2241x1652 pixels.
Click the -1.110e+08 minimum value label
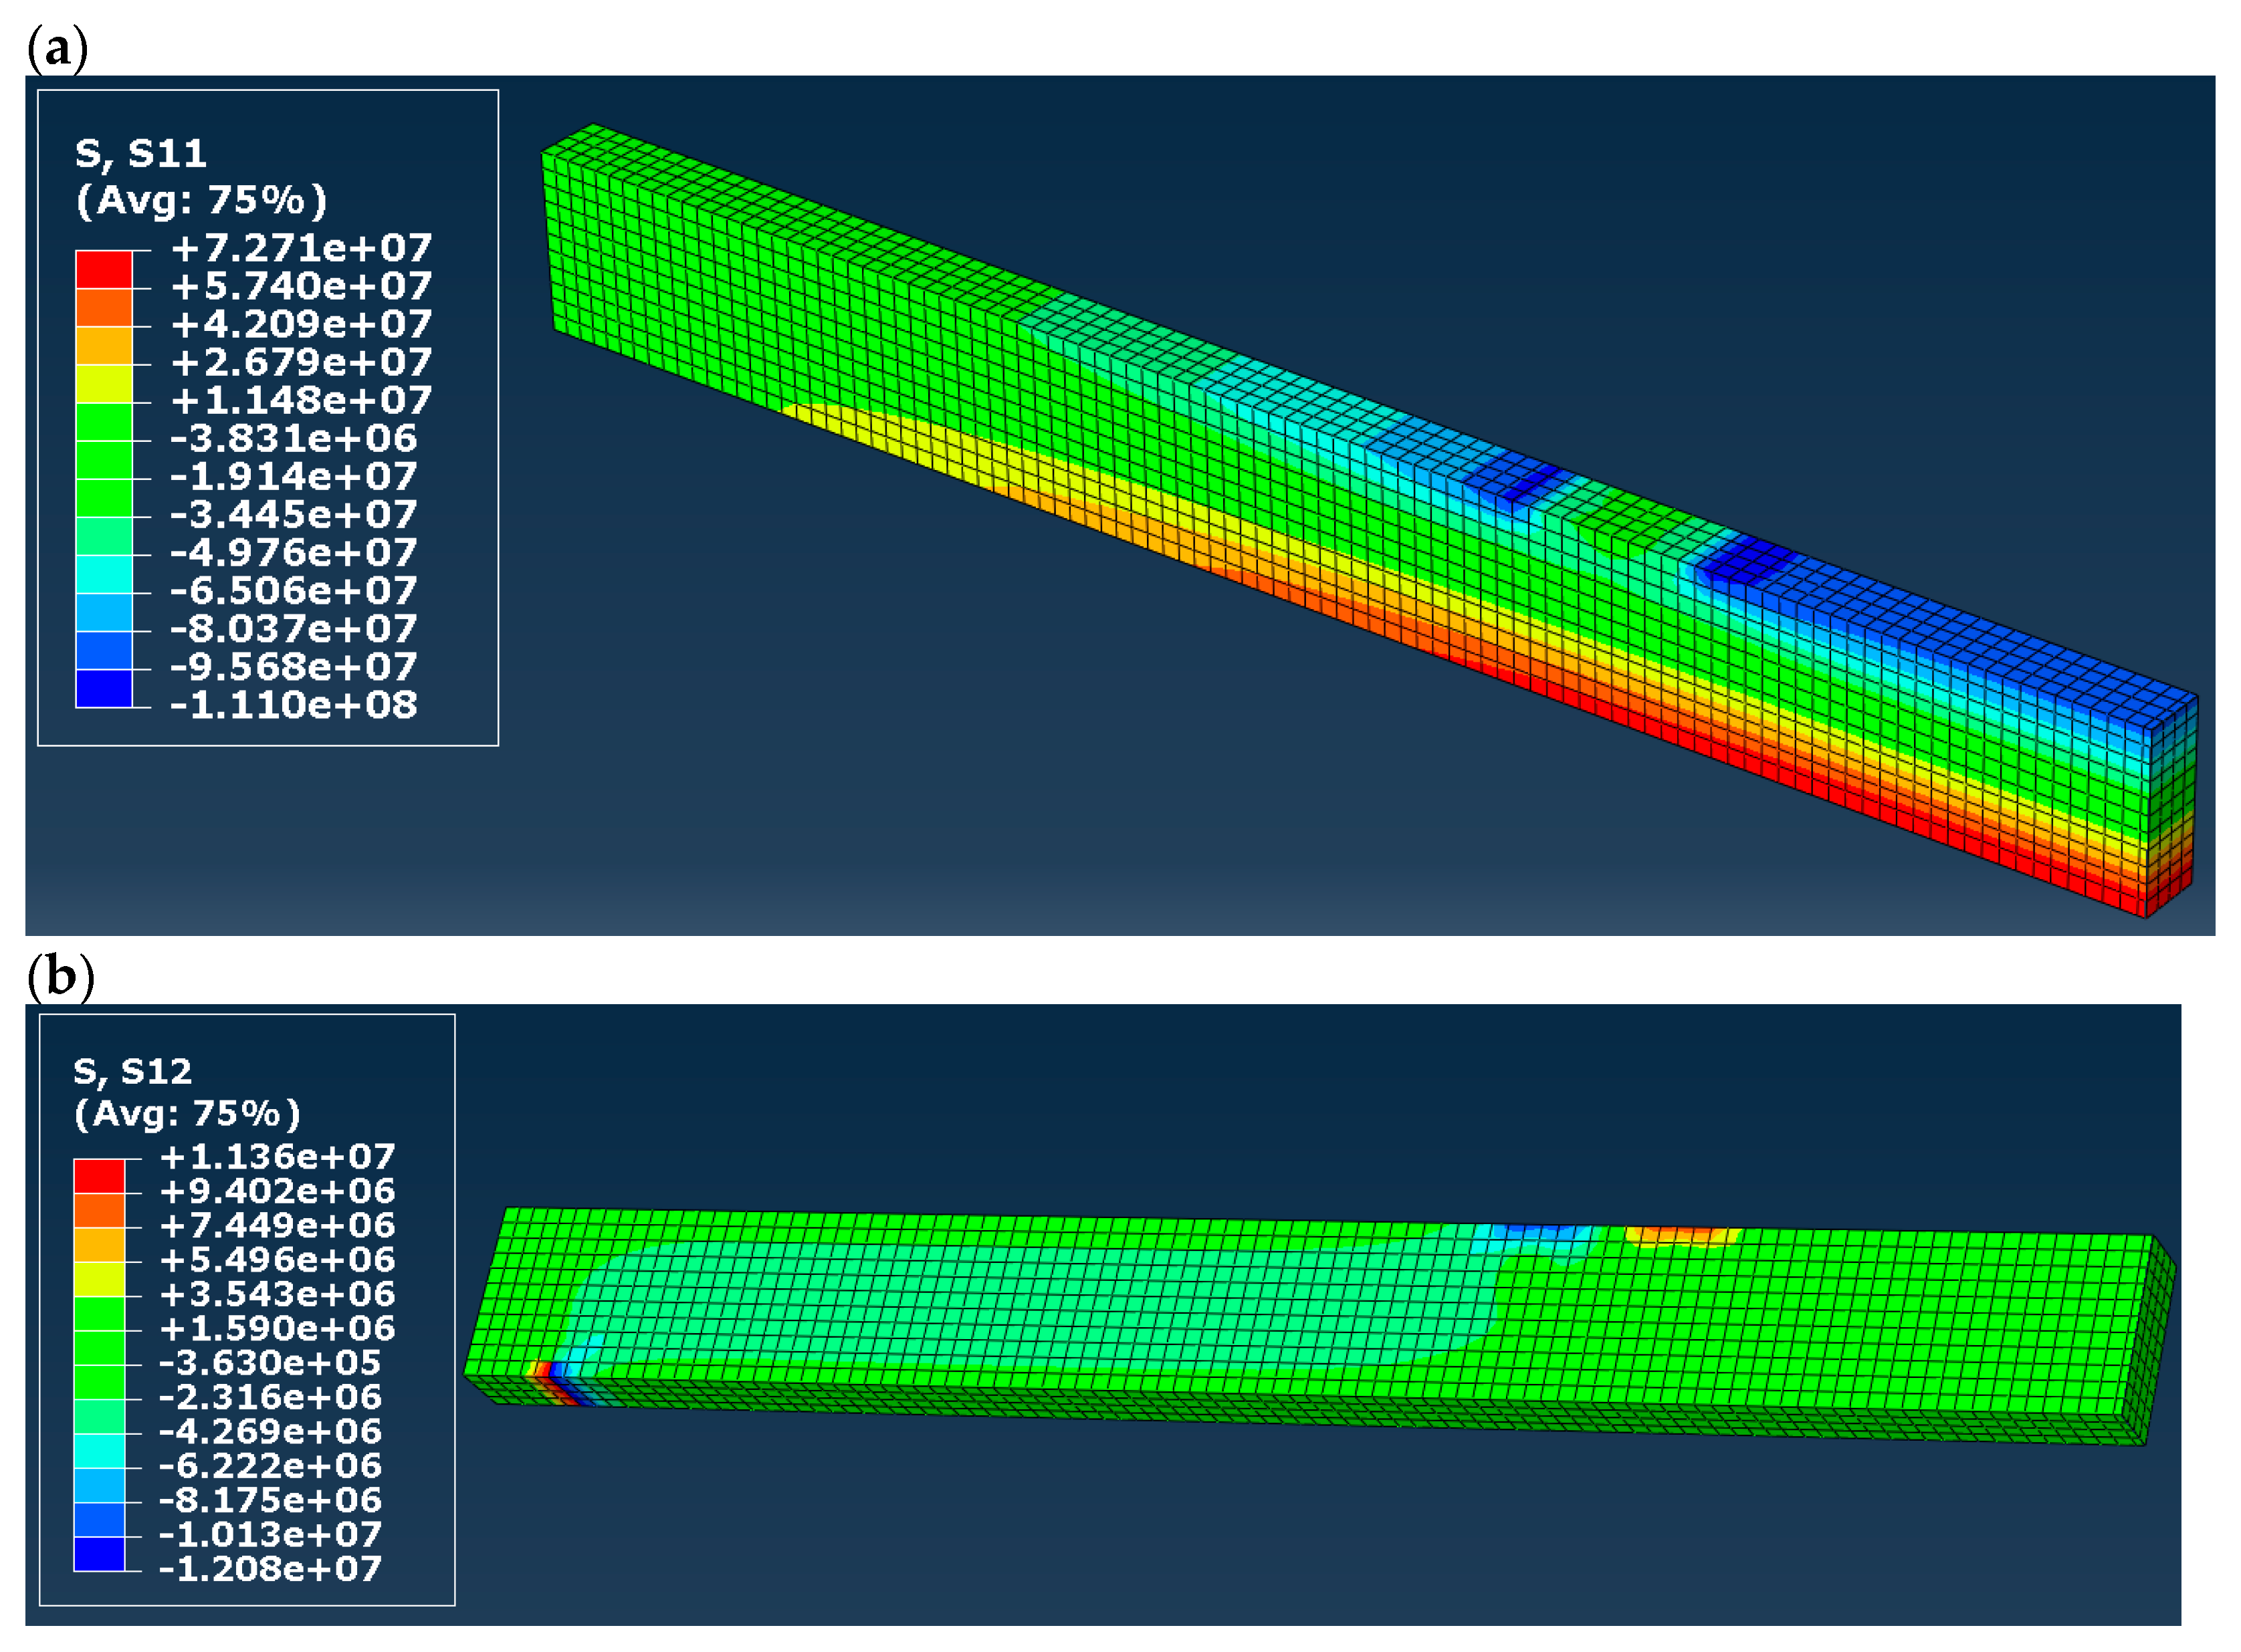click(293, 705)
